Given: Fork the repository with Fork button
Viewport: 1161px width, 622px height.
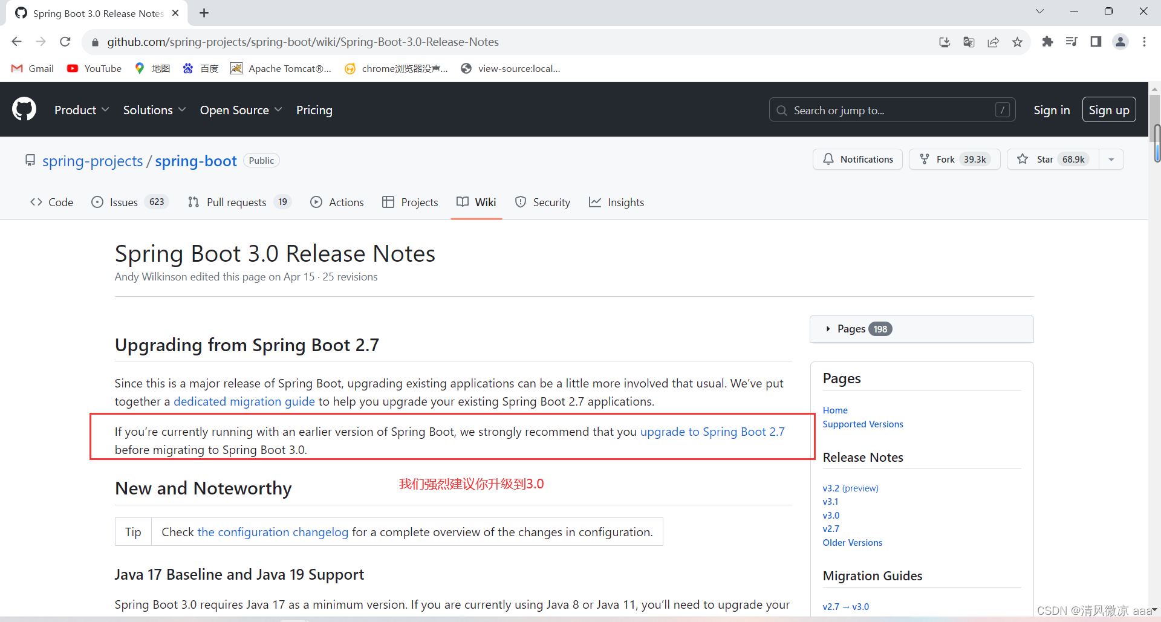Looking at the screenshot, I should click(954, 159).
